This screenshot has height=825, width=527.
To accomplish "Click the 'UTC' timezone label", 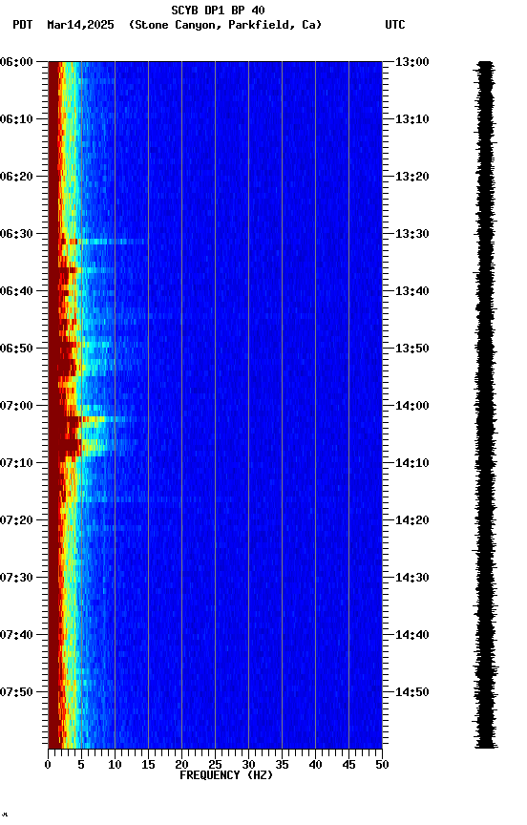I will pyautogui.click(x=395, y=25).
